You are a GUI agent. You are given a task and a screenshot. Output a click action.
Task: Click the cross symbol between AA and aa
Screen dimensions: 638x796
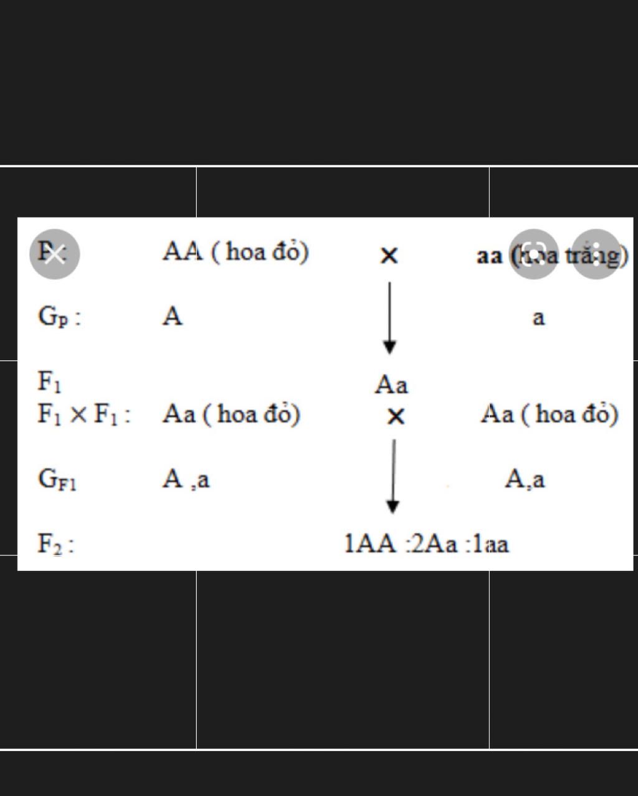click(x=389, y=256)
